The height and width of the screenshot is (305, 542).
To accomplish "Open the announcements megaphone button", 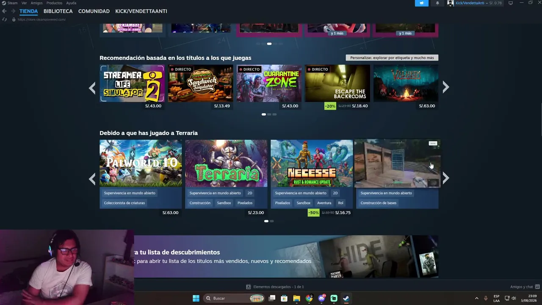I will point(422,3).
